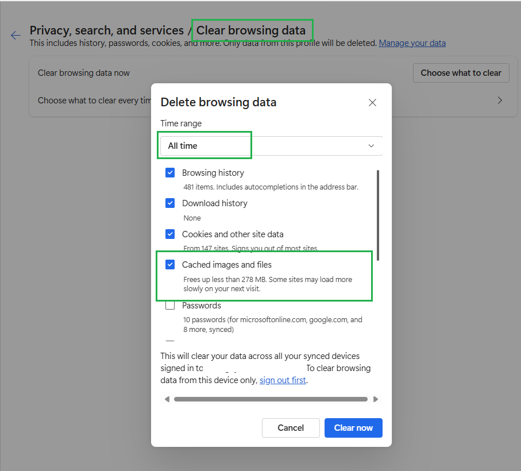Click the horizontal scrollbar right arrow

(x=376, y=399)
